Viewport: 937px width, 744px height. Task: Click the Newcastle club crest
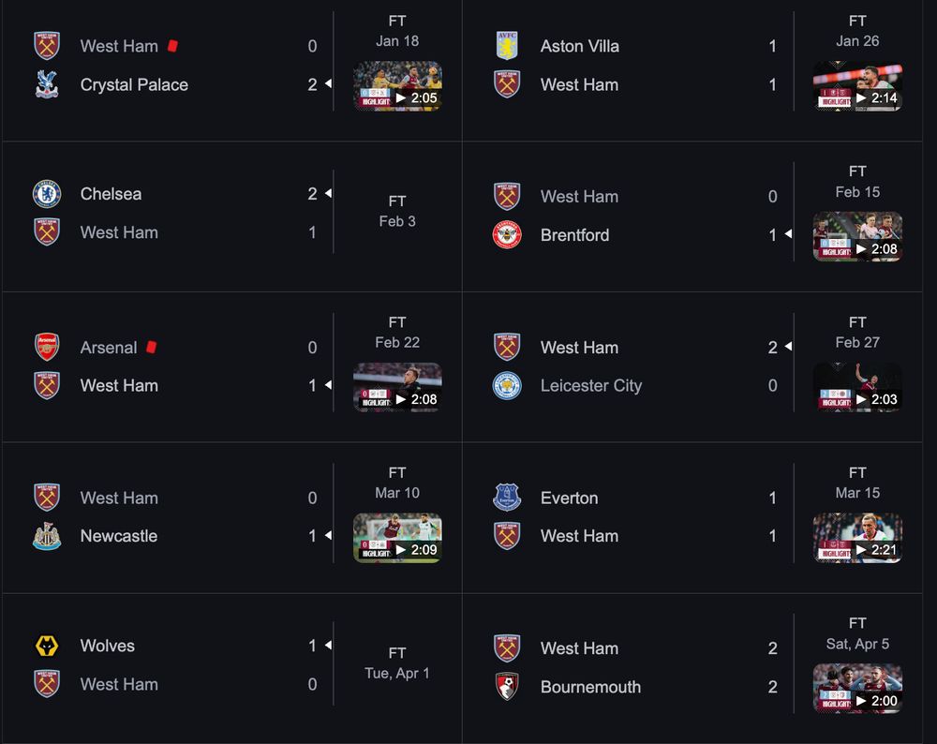point(47,536)
